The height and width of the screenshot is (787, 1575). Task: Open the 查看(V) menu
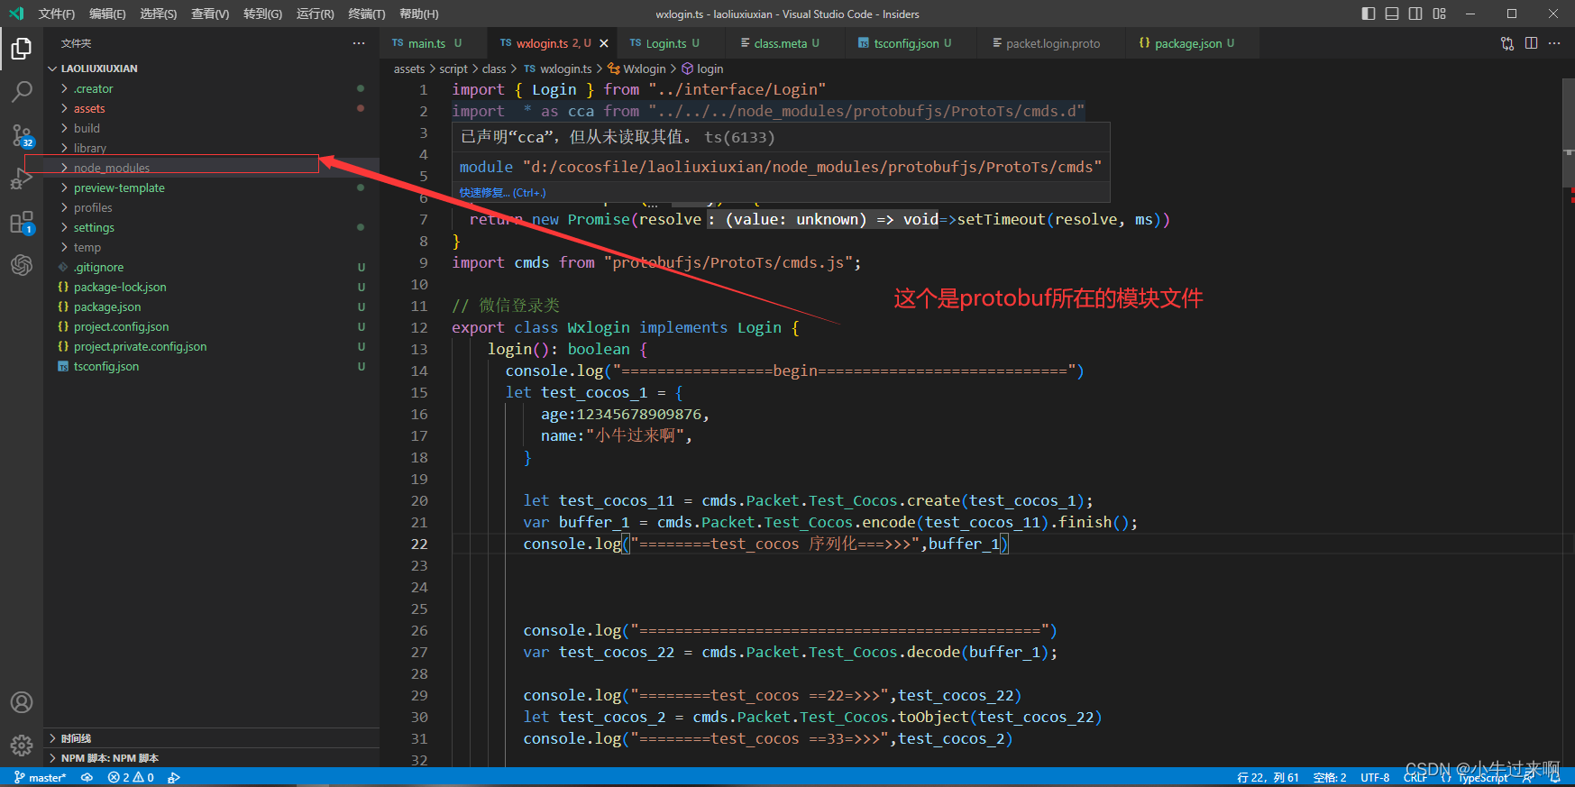click(x=210, y=14)
